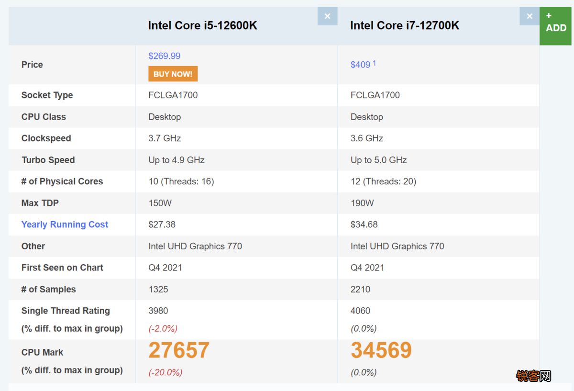Open the $269.99 price link
The height and width of the screenshot is (391, 574).
(165, 56)
